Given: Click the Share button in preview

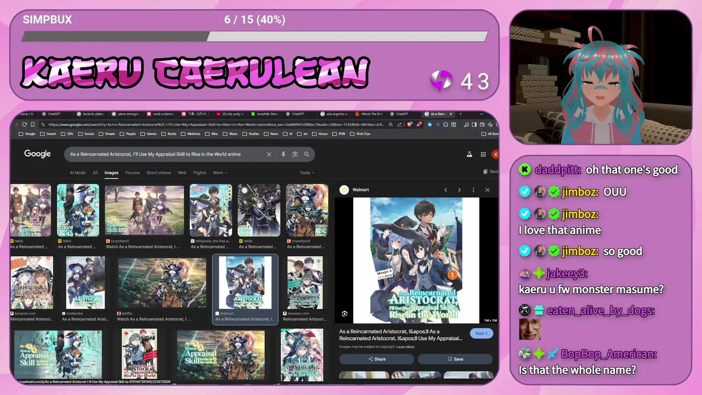Looking at the screenshot, I should pos(377,359).
